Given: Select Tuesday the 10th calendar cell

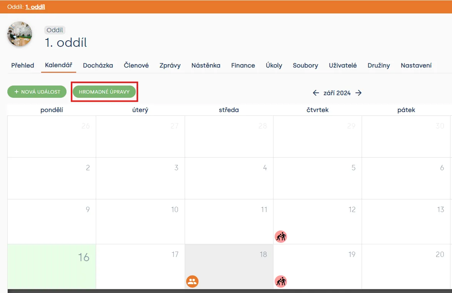Looking at the screenshot, I should pos(140,222).
